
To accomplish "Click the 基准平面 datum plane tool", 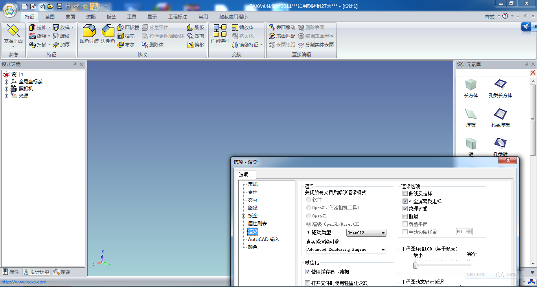I will coord(13,35).
